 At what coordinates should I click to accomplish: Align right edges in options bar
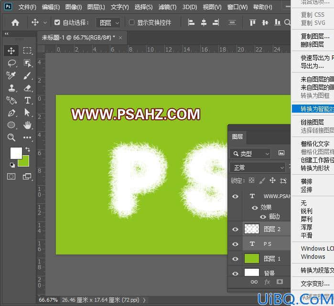pyautogui.click(x=216, y=22)
